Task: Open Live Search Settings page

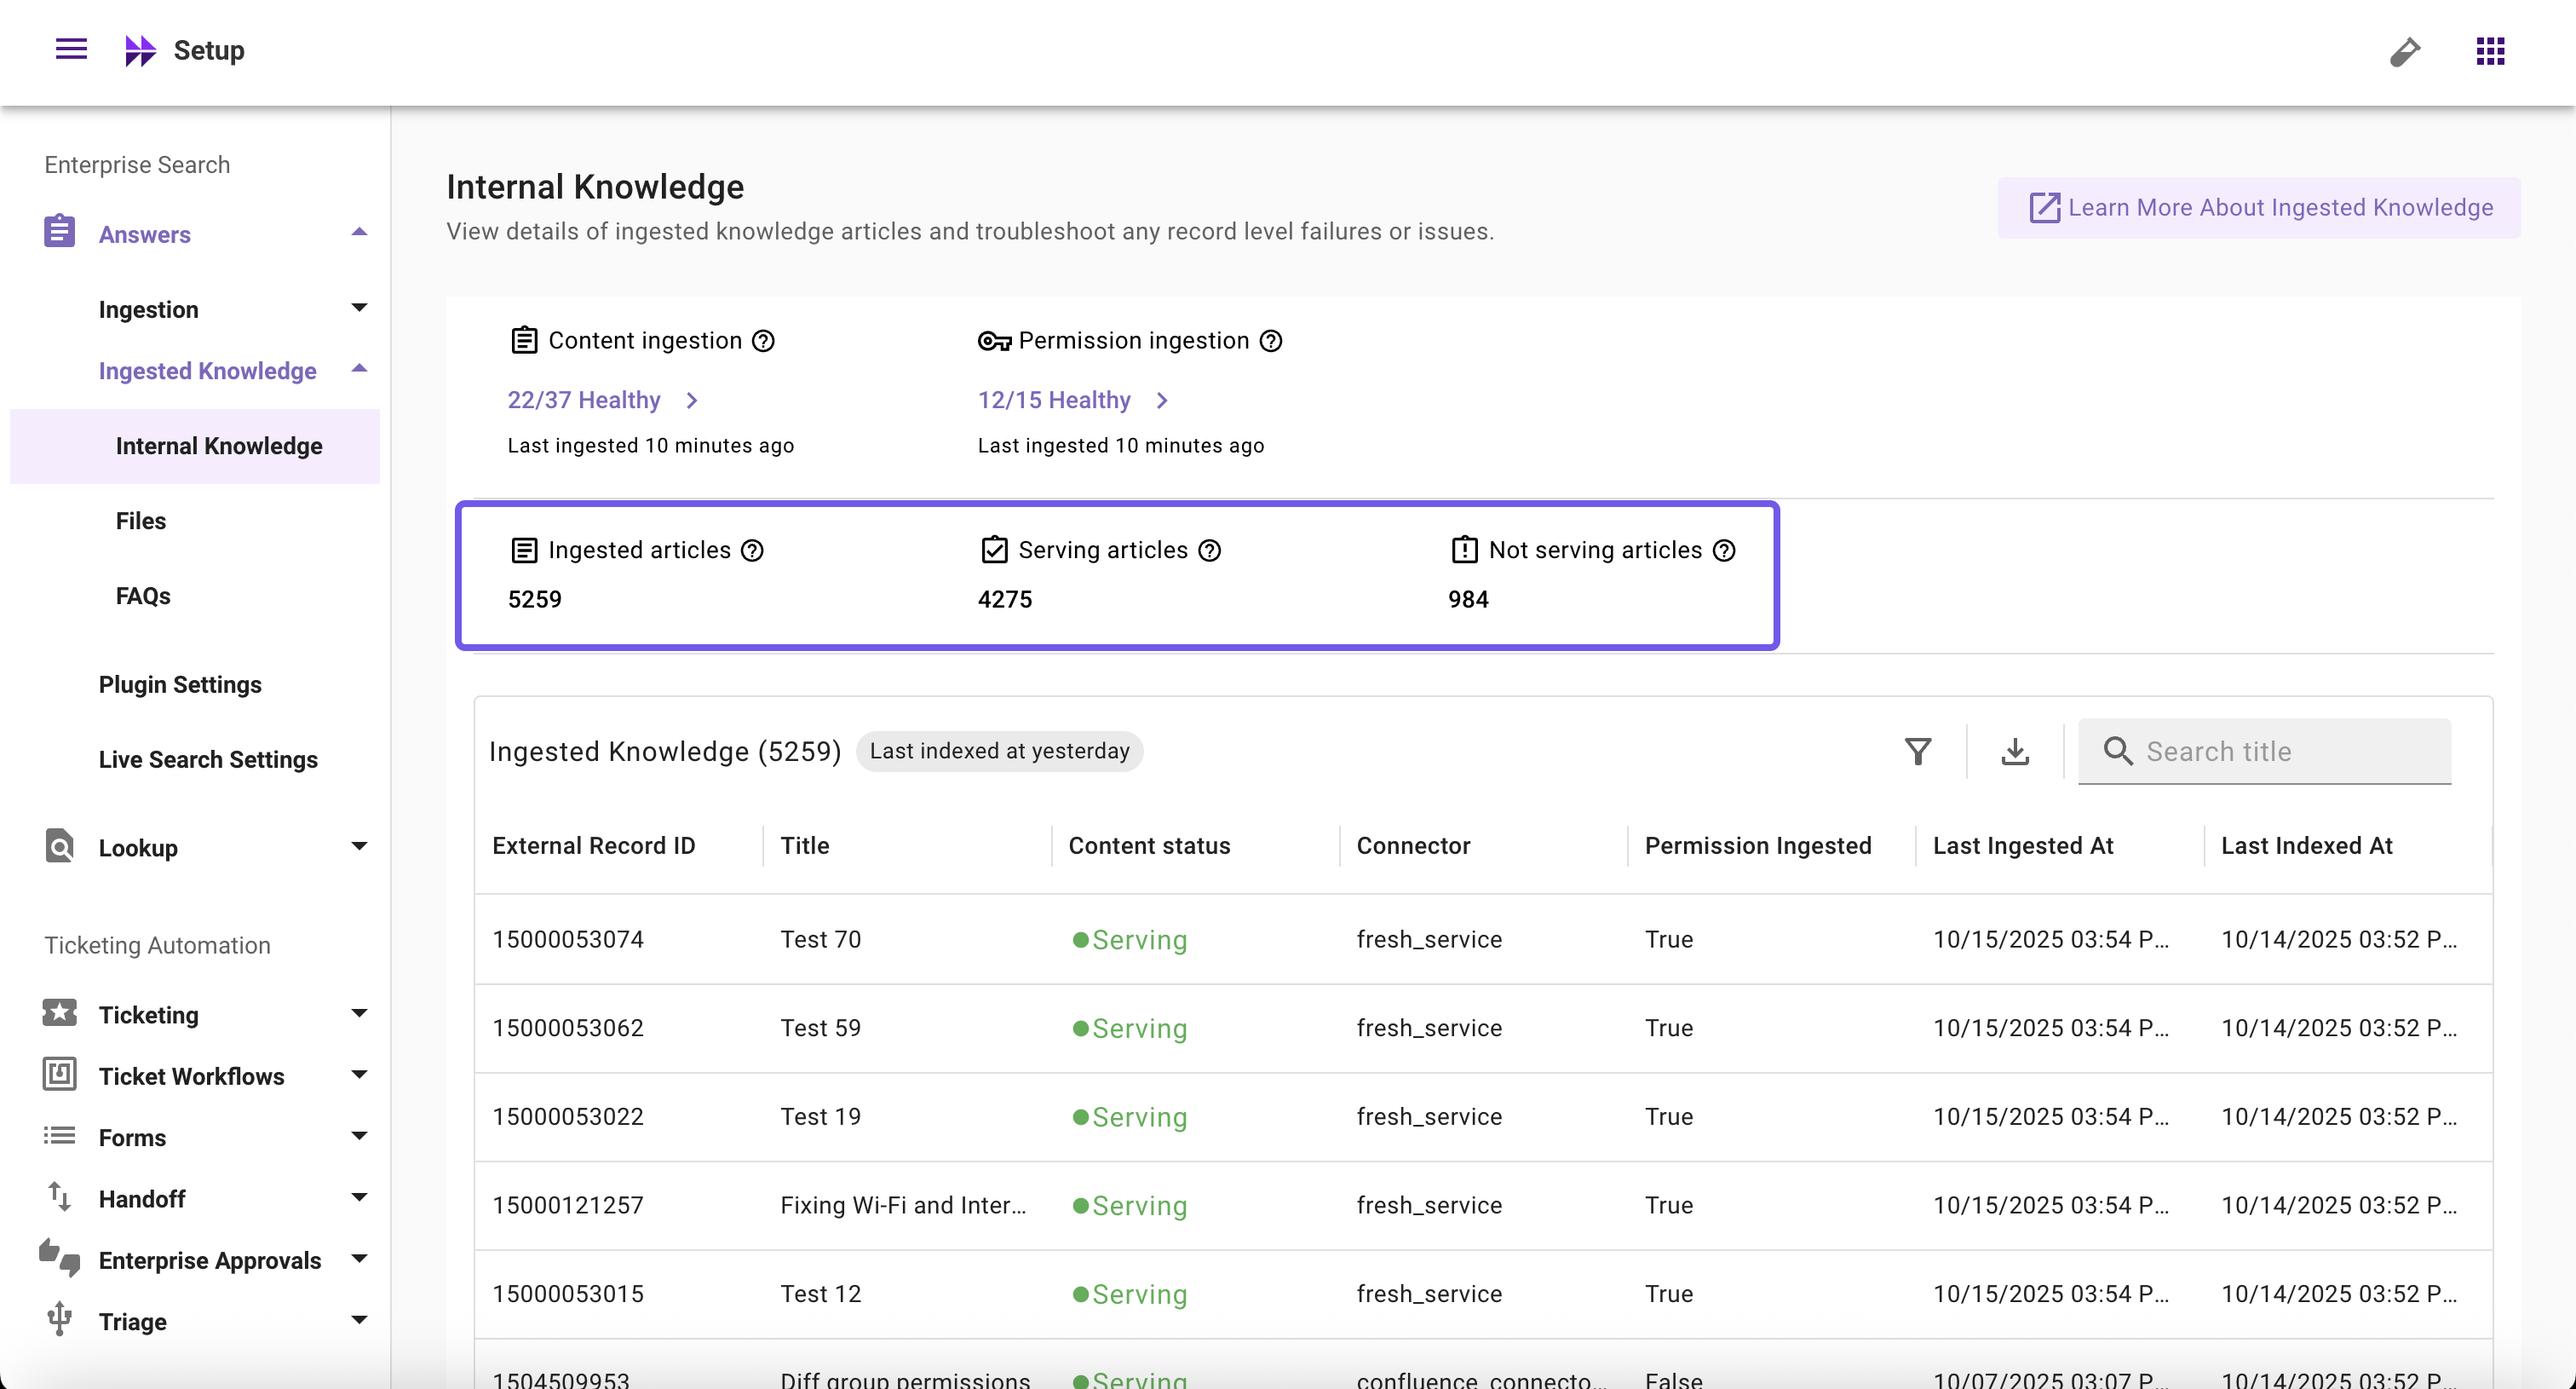Action: tap(208, 759)
